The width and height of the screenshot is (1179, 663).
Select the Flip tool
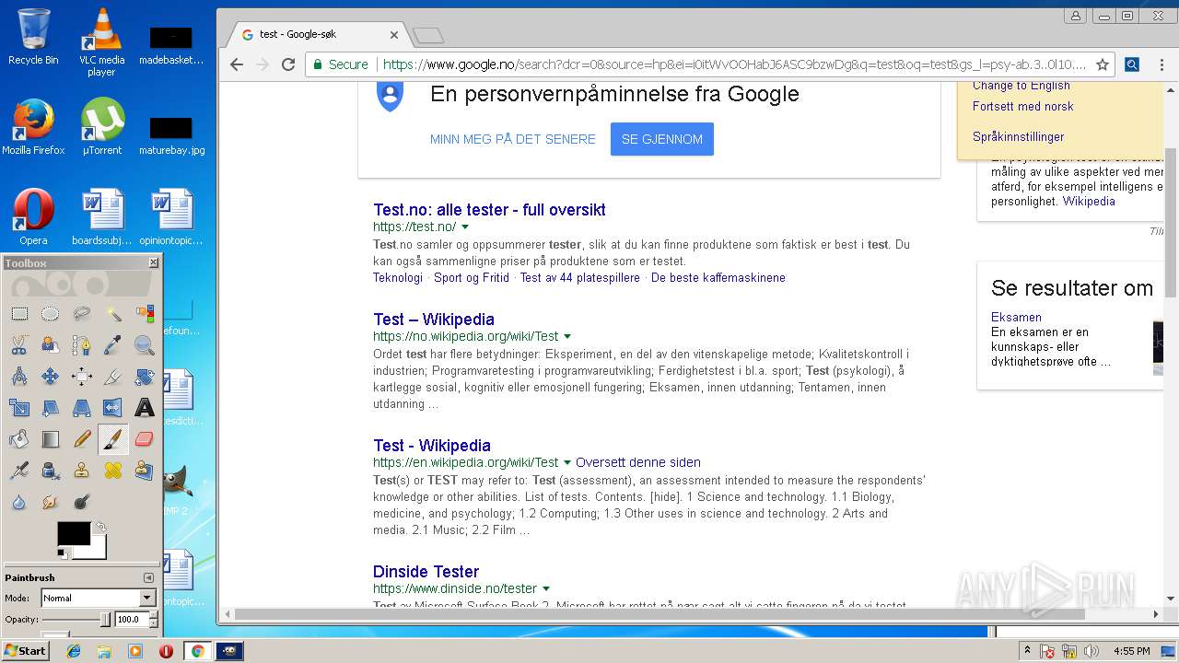click(113, 408)
